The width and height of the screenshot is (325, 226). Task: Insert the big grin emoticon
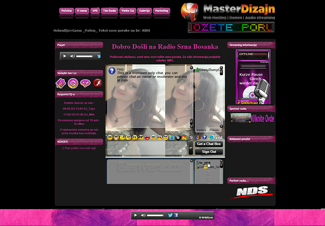(116, 138)
